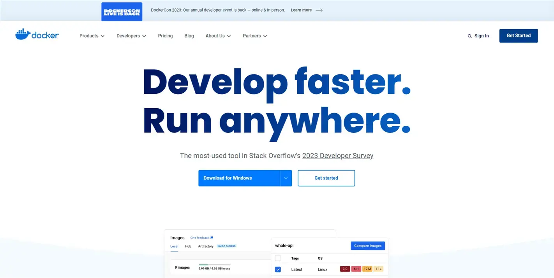Switch to the Local images tab

click(x=174, y=246)
